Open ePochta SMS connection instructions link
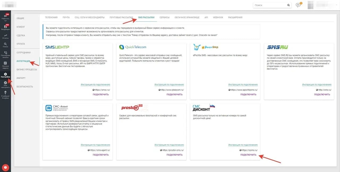 243,85
